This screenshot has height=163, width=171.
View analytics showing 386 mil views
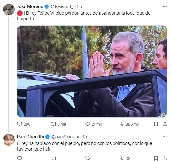[x=129, y=124]
